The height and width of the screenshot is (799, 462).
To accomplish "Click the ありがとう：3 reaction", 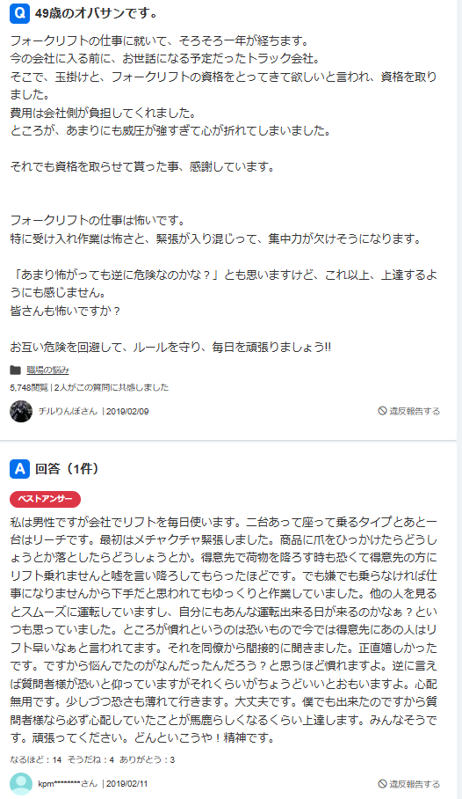I will pos(147,759).
